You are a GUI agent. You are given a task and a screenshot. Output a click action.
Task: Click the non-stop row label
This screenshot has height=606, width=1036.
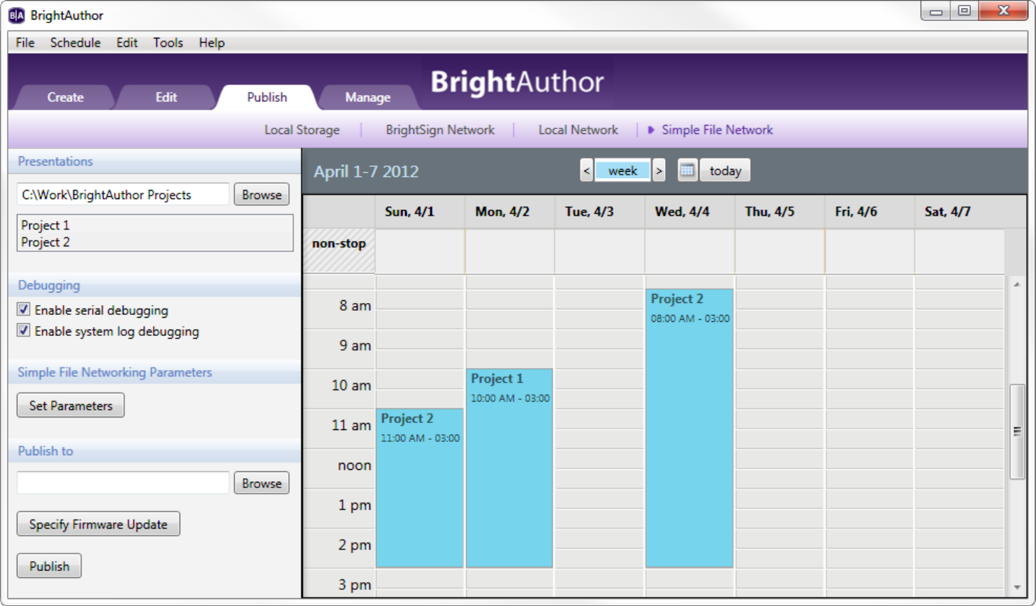point(339,244)
